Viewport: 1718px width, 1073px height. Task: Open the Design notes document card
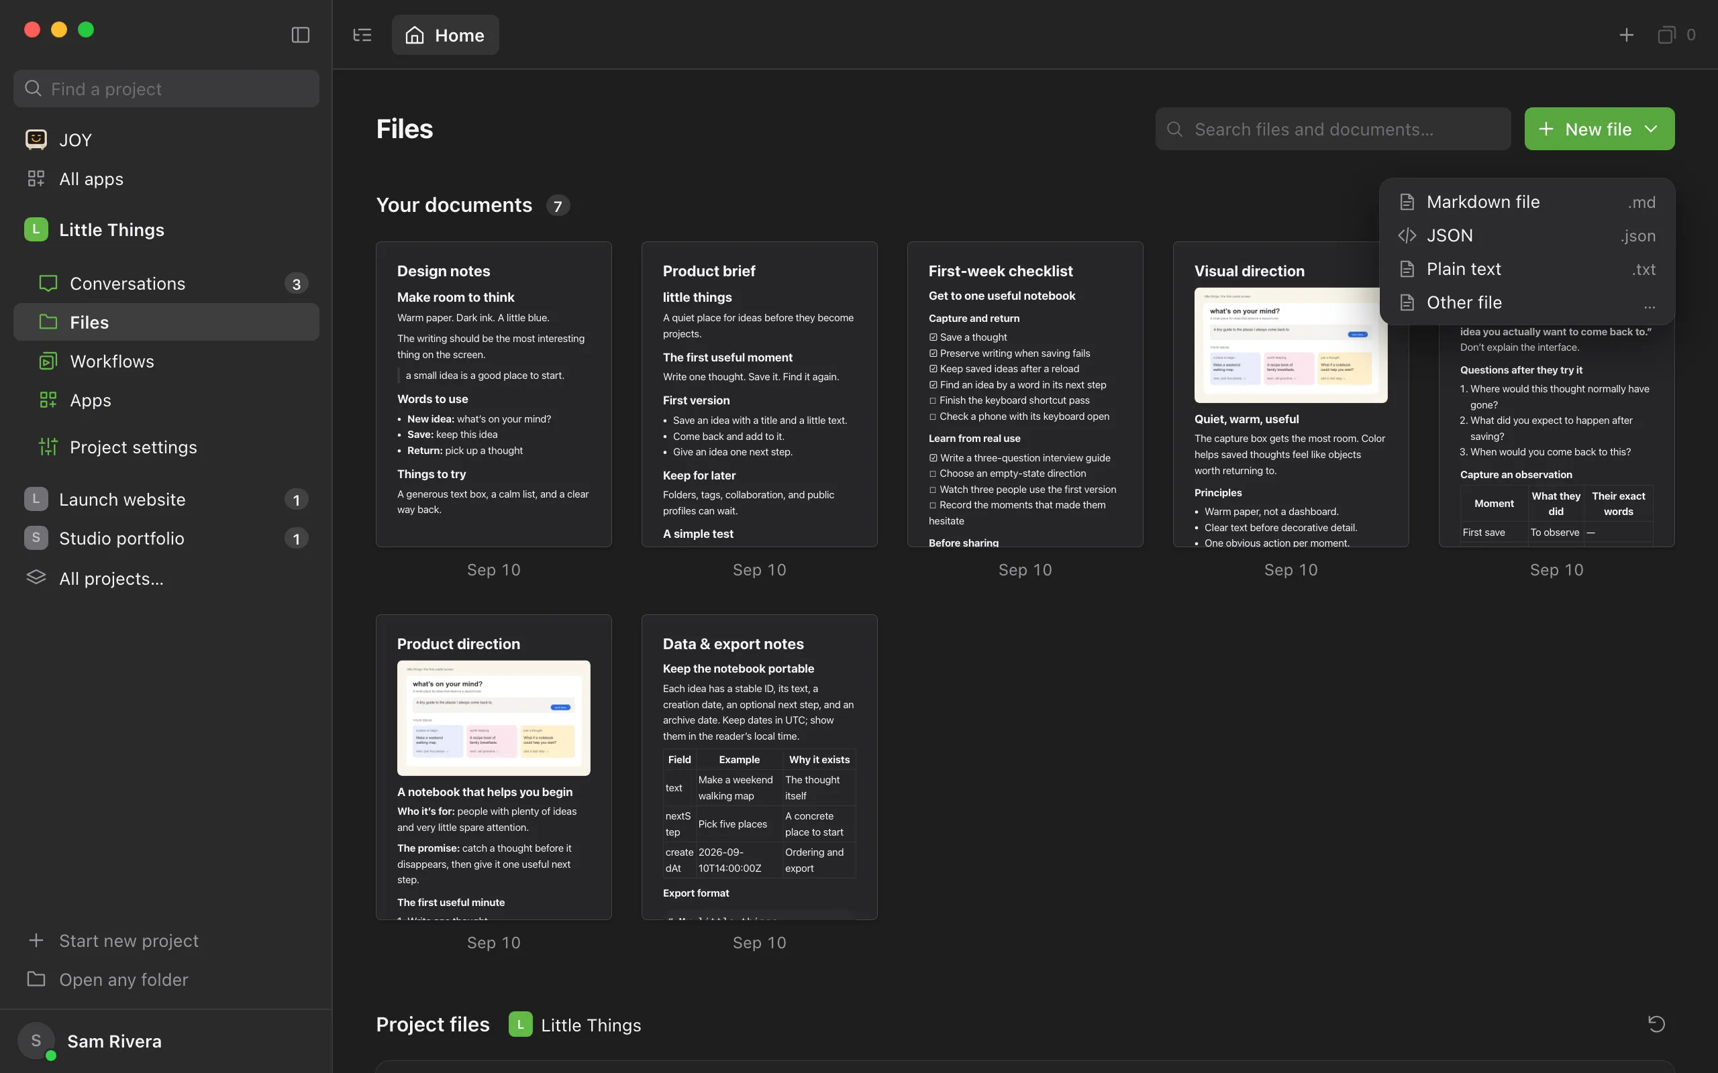(493, 394)
